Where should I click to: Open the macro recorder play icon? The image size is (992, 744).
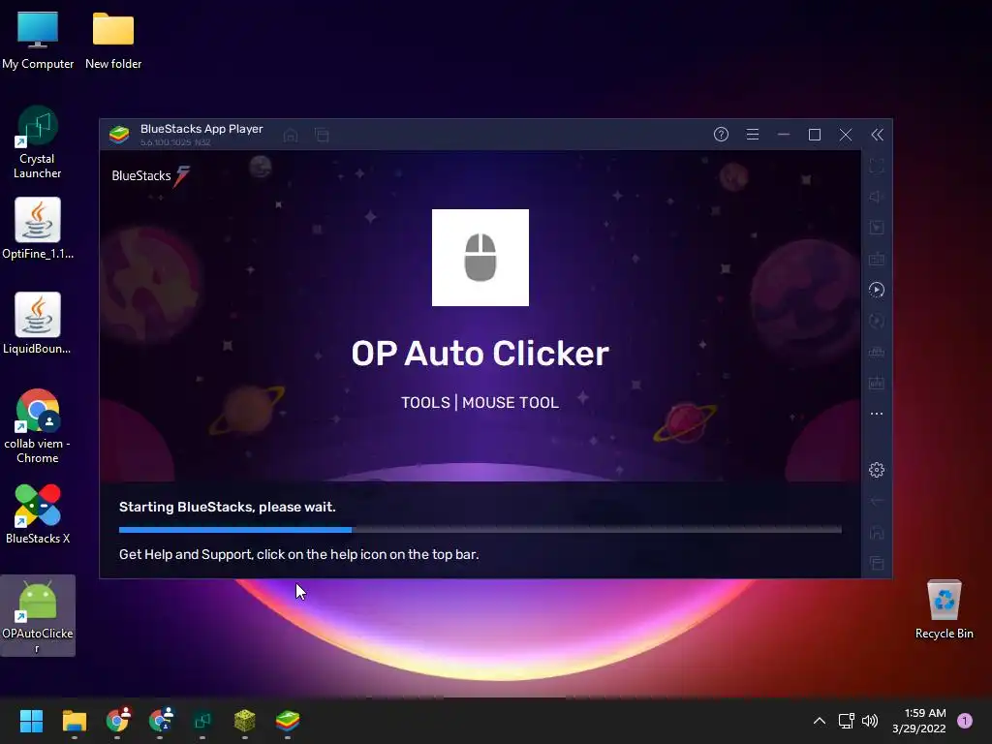tap(876, 290)
